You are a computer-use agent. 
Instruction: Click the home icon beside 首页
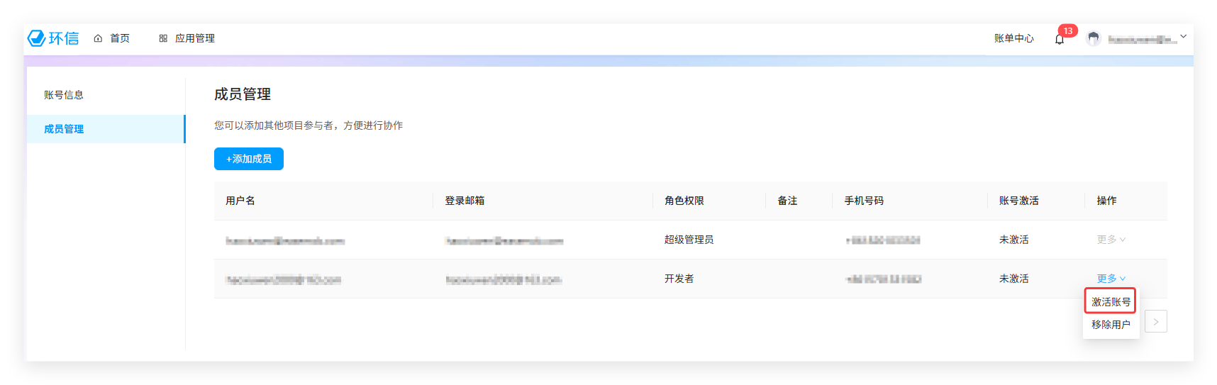(98, 38)
